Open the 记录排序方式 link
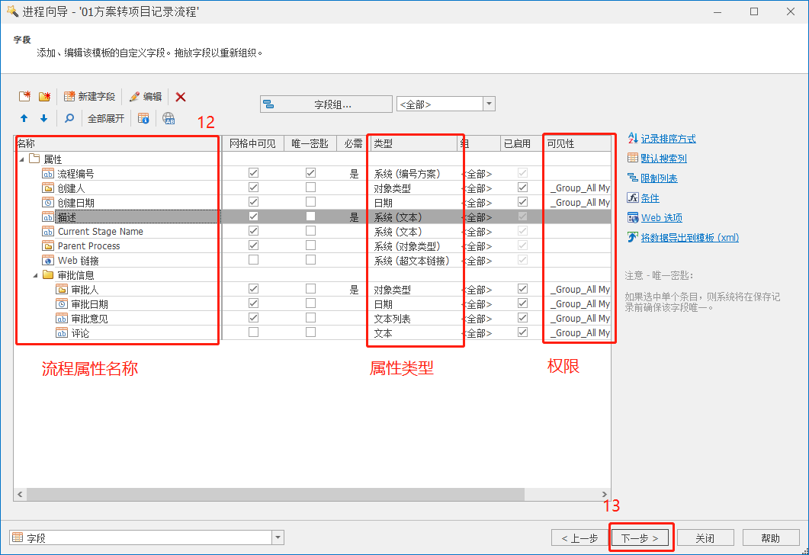Screen dimensions: 809x555 click(x=668, y=139)
